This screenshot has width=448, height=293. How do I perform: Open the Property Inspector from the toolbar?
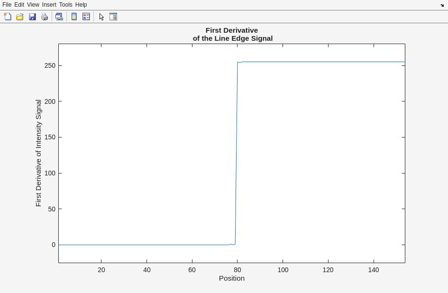113,17
